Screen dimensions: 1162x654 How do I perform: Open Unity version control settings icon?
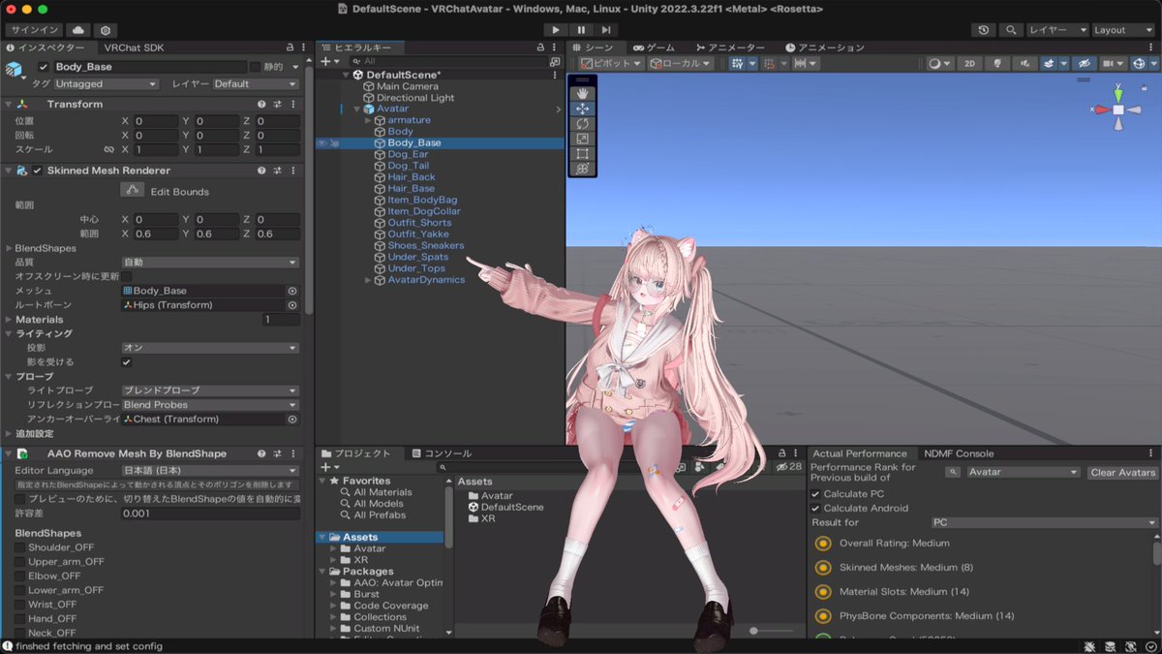(x=106, y=30)
